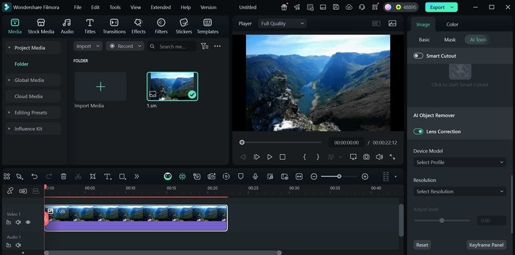Mute the Audio 1 track
This screenshot has width=515, height=255.
pos(18,245)
